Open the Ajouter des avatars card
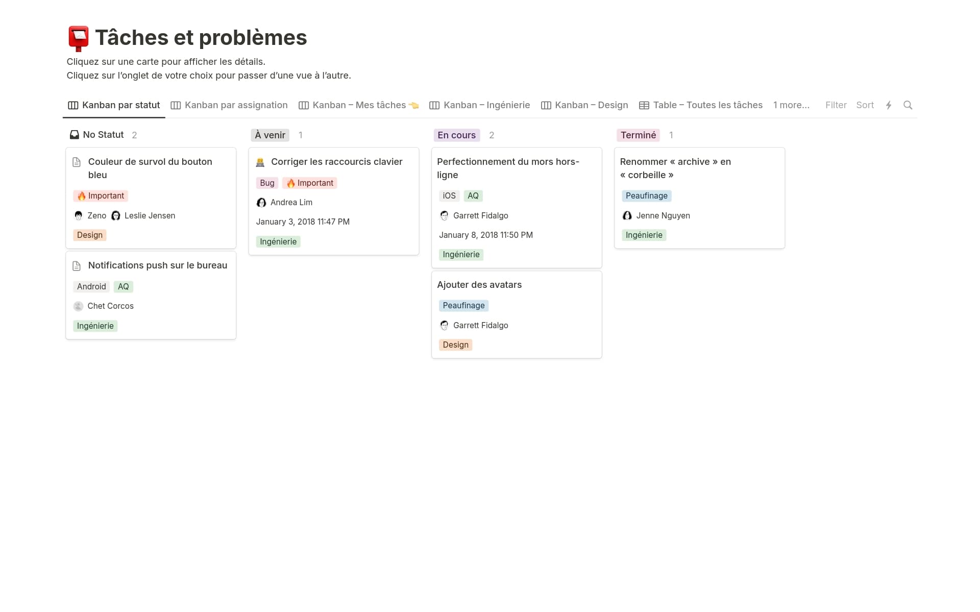This screenshot has width=980, height=612. click(479, 285)
